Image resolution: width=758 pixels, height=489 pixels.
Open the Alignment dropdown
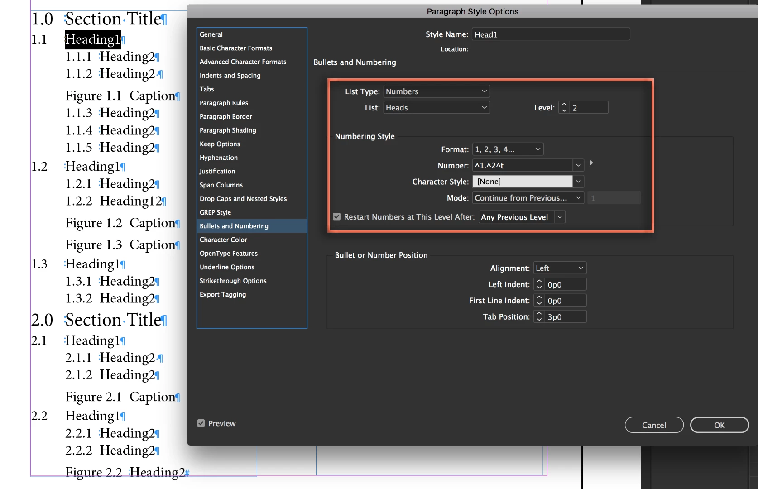560,268
